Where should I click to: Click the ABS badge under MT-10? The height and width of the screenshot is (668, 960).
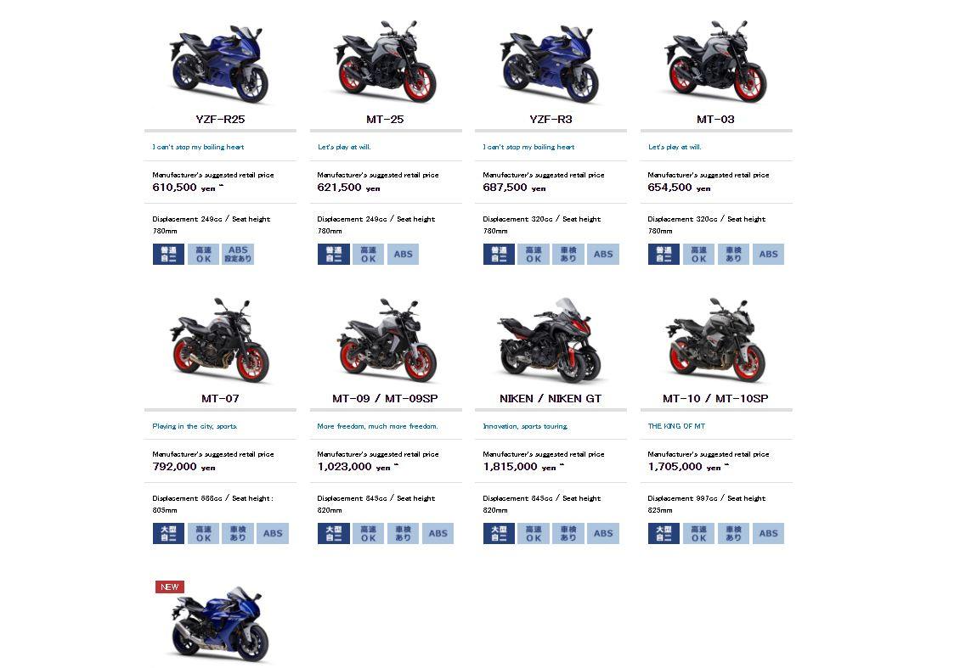[x=768, y=533]
